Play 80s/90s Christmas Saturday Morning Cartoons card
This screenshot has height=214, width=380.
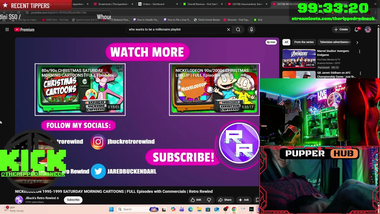point(80,89)
